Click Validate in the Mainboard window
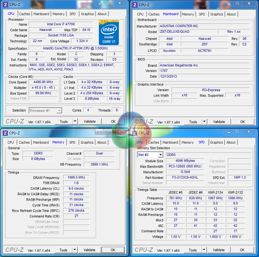The width and height of the screenshot is (259, 257). 219,122
